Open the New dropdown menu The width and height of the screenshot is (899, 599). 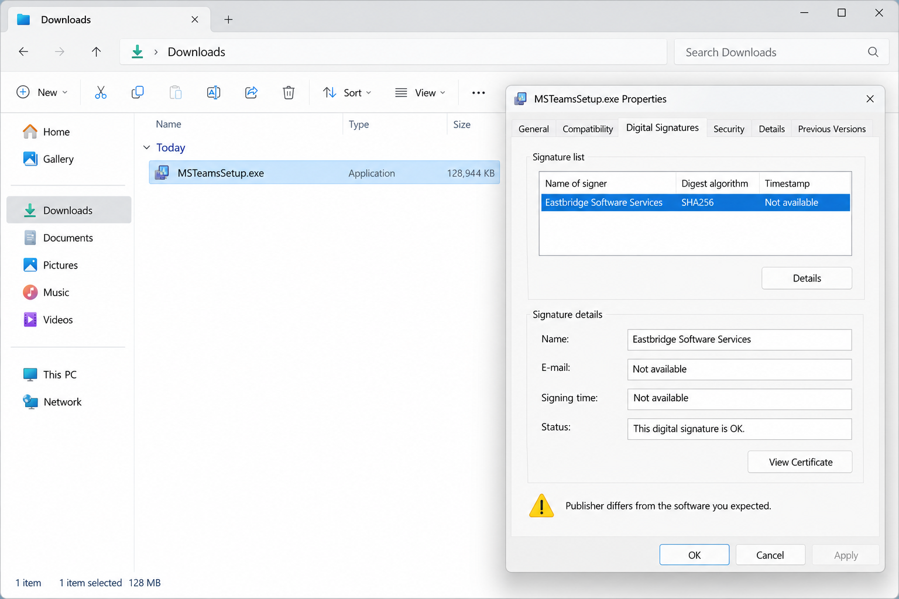coord(42,92)
